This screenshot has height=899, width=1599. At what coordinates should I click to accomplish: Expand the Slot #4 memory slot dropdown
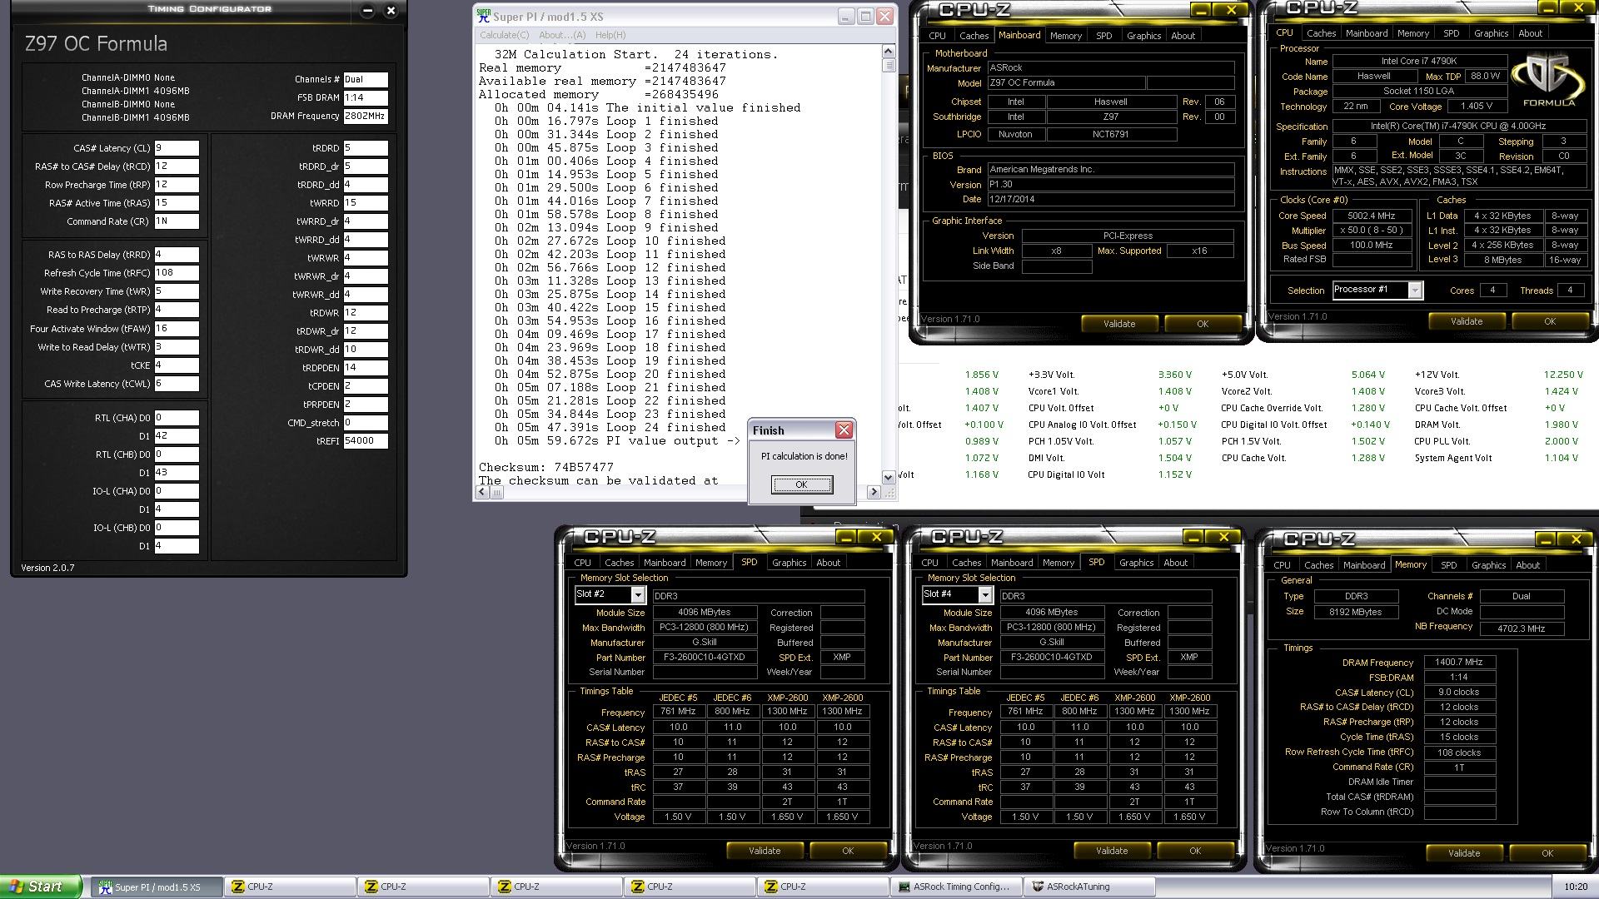point(984,594)
